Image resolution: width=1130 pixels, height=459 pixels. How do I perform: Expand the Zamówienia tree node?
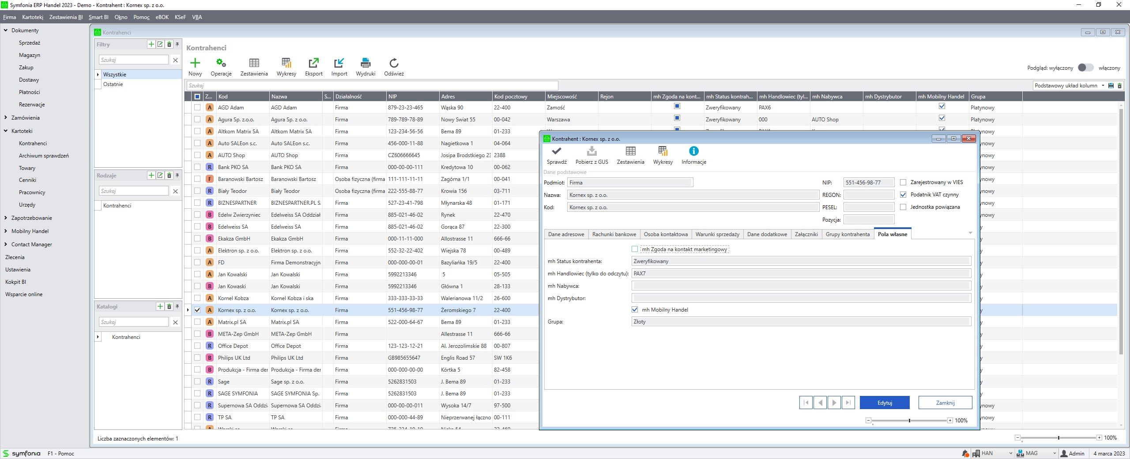[x=6, y=118]
